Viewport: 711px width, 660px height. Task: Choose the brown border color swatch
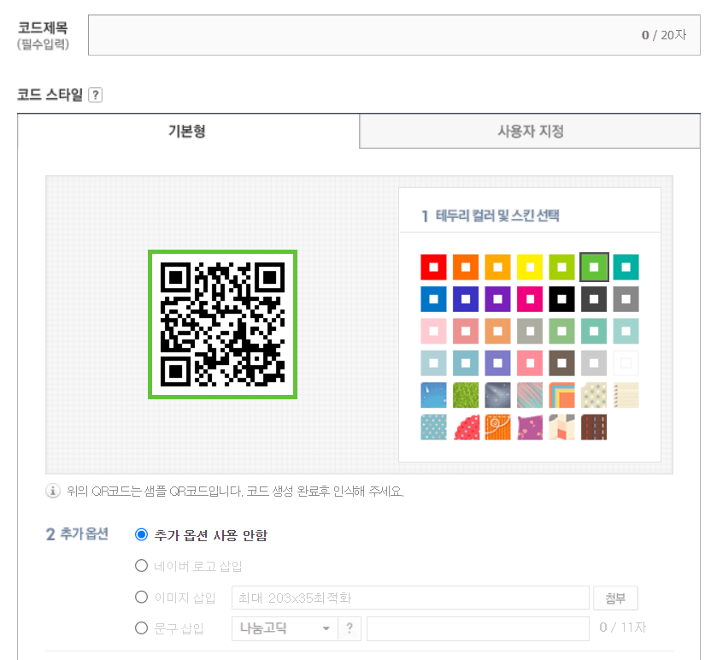(x=561, y=362)
